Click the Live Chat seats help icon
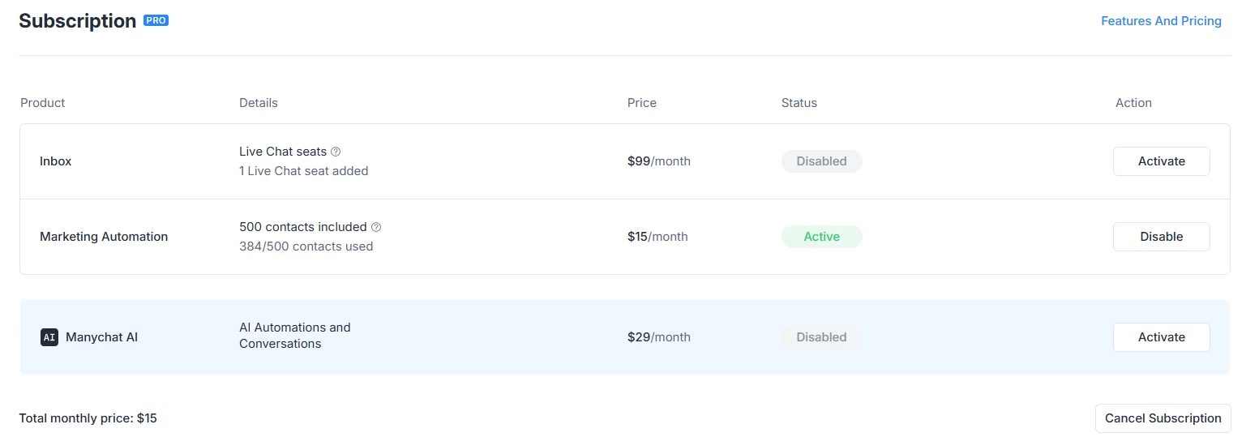The width and height of the screenshot is (1246, 437). pos(336,152)
